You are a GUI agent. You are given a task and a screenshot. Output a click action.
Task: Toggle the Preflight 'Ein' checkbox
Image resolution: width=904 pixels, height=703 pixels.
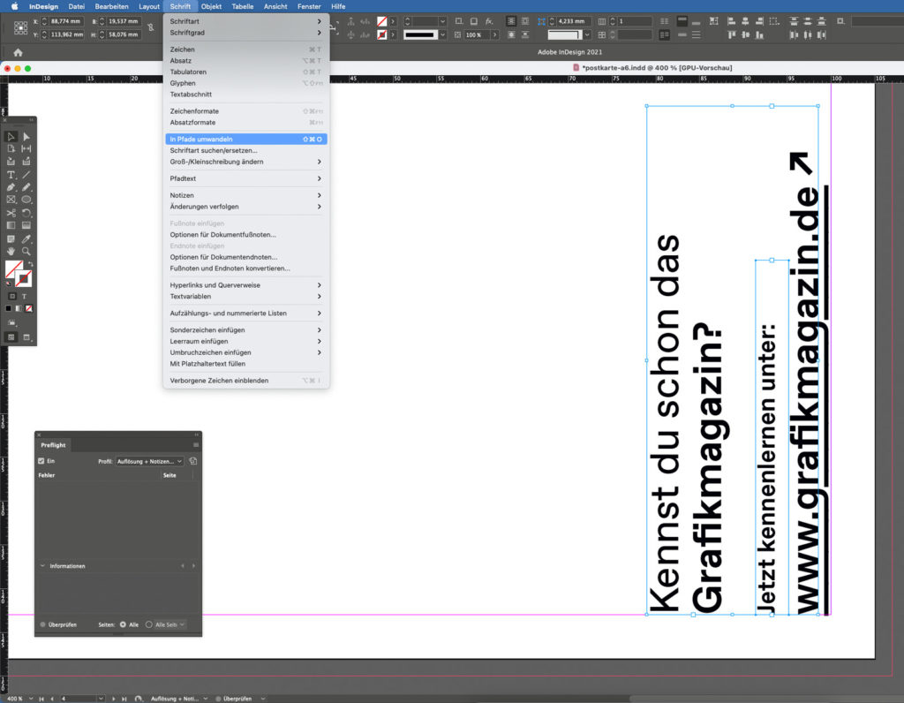[x=41, y=461]
